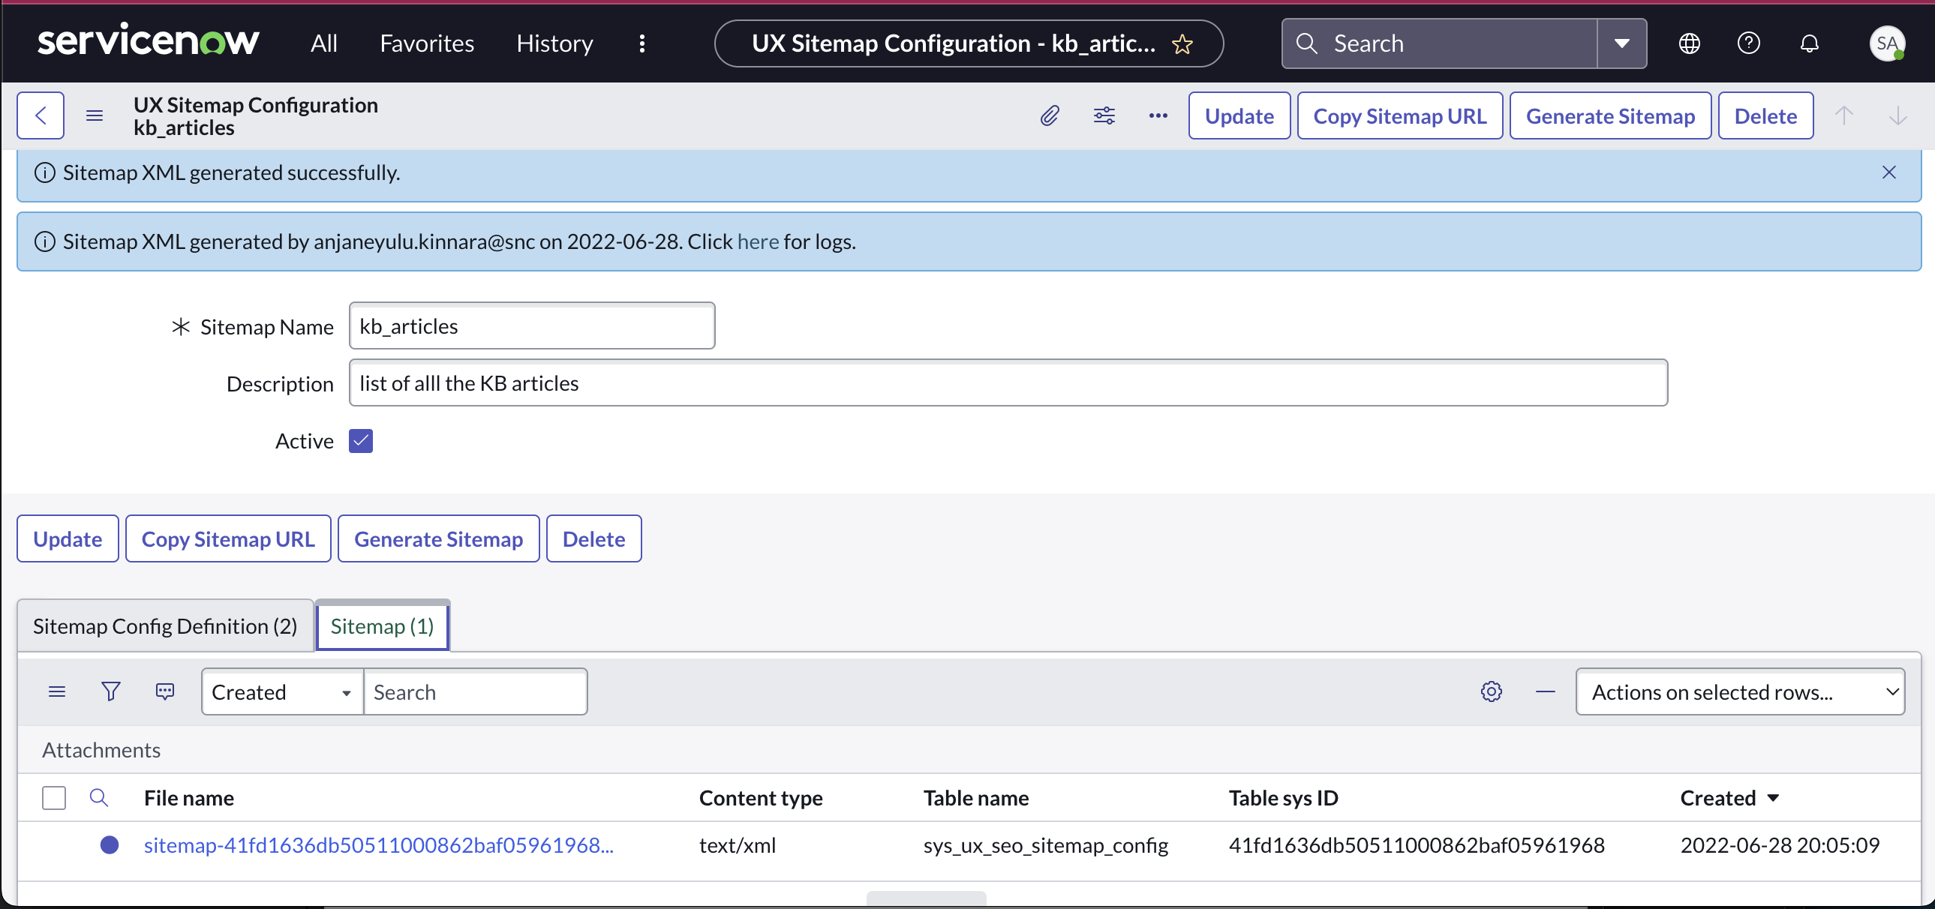1935x909 pixels.
Task: Open the All menu
Action: (x=324, y=43)
